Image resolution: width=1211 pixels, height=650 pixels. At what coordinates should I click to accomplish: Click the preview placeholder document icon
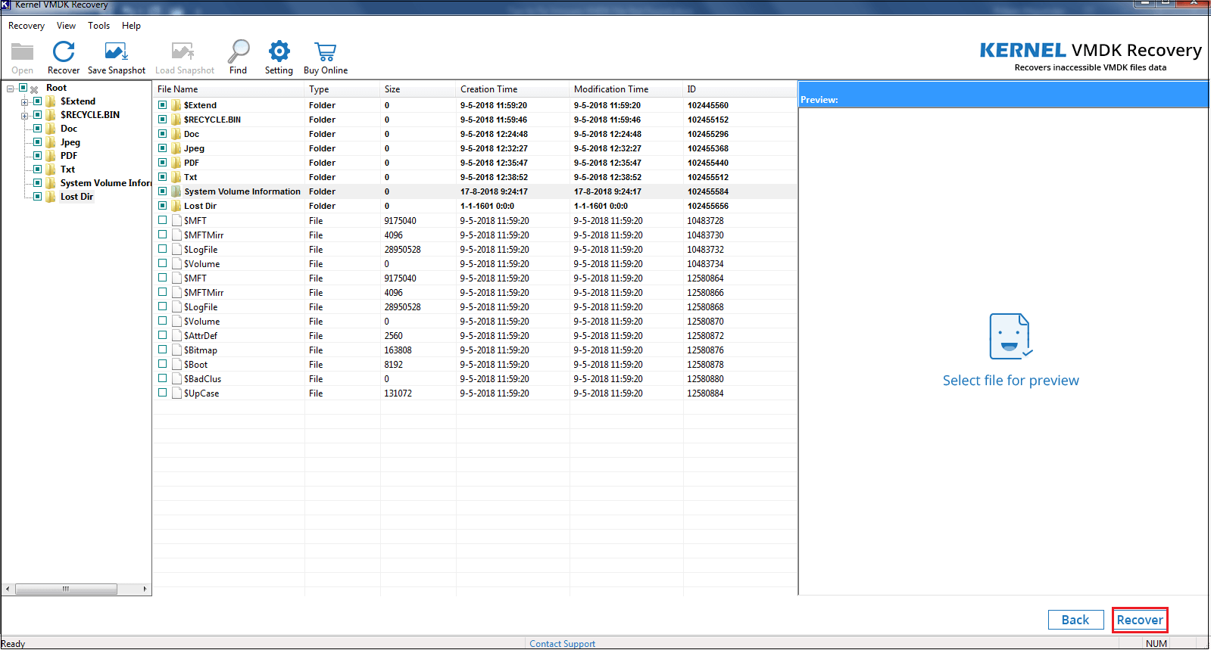click(1010, 337)
